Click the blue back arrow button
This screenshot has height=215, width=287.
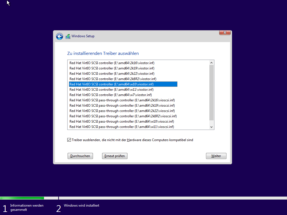point(59,36)
